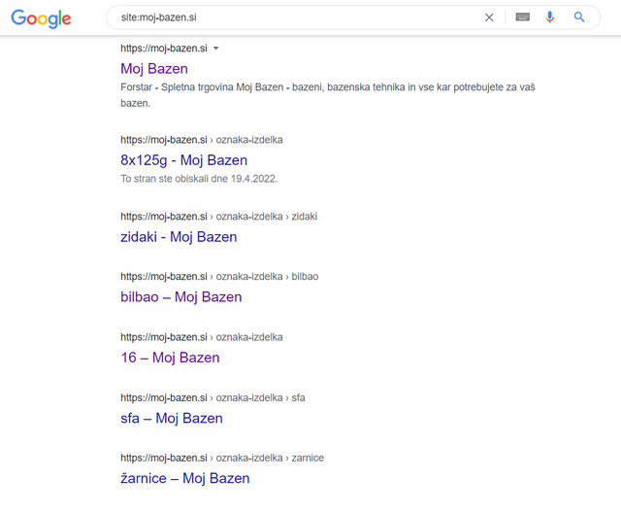Click breadcrumb URL ending in 'zarnice'
The height and width of the screenshot is (513, 621).
(x=222, y=458)
